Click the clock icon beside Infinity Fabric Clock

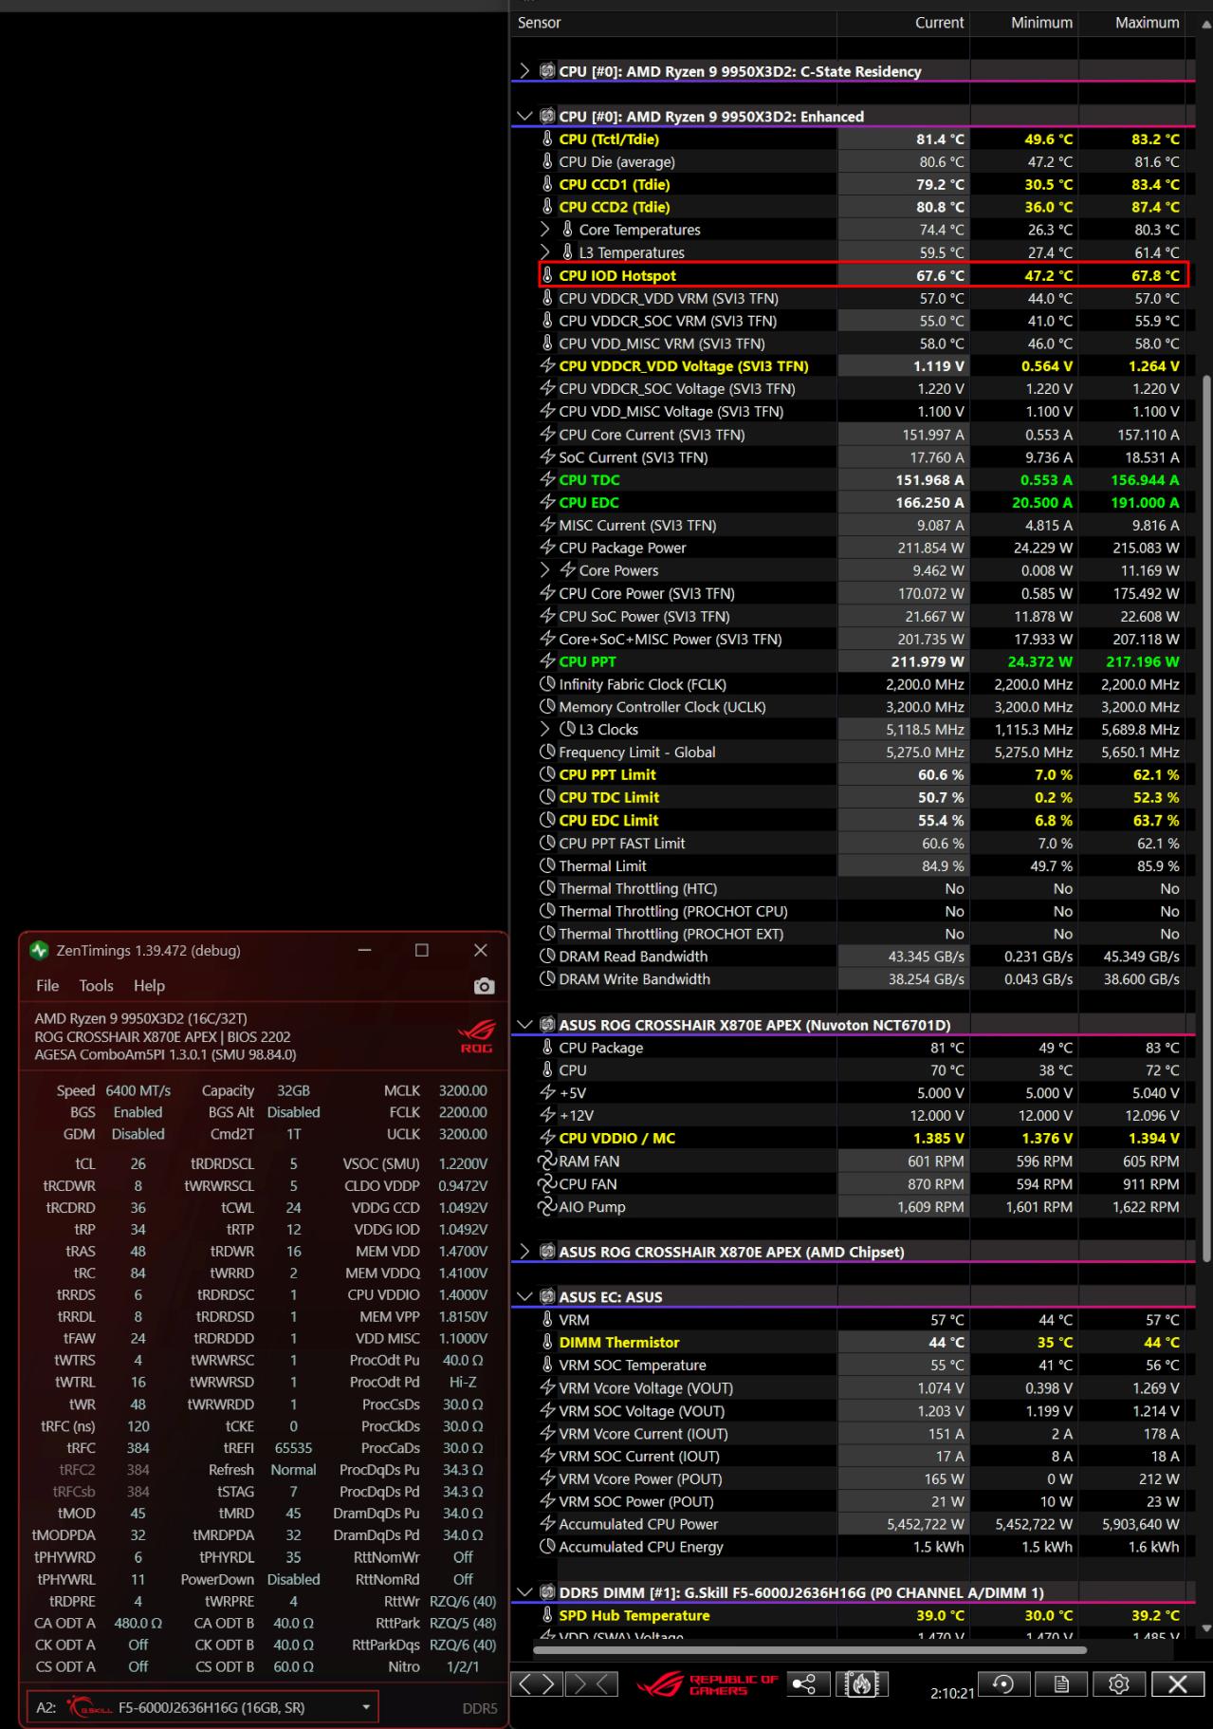pyautogui.click(x=547, y=684)
